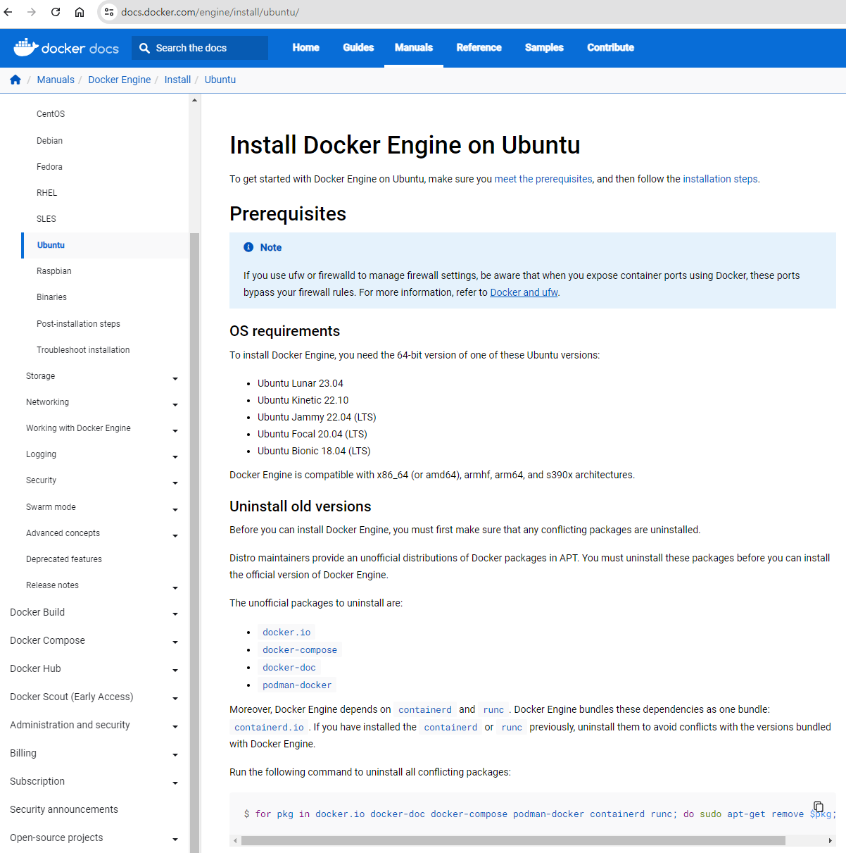This screenshot has width=846, height=853.
Task: Go to Install breadcrumb link
Action: (177, 80)
